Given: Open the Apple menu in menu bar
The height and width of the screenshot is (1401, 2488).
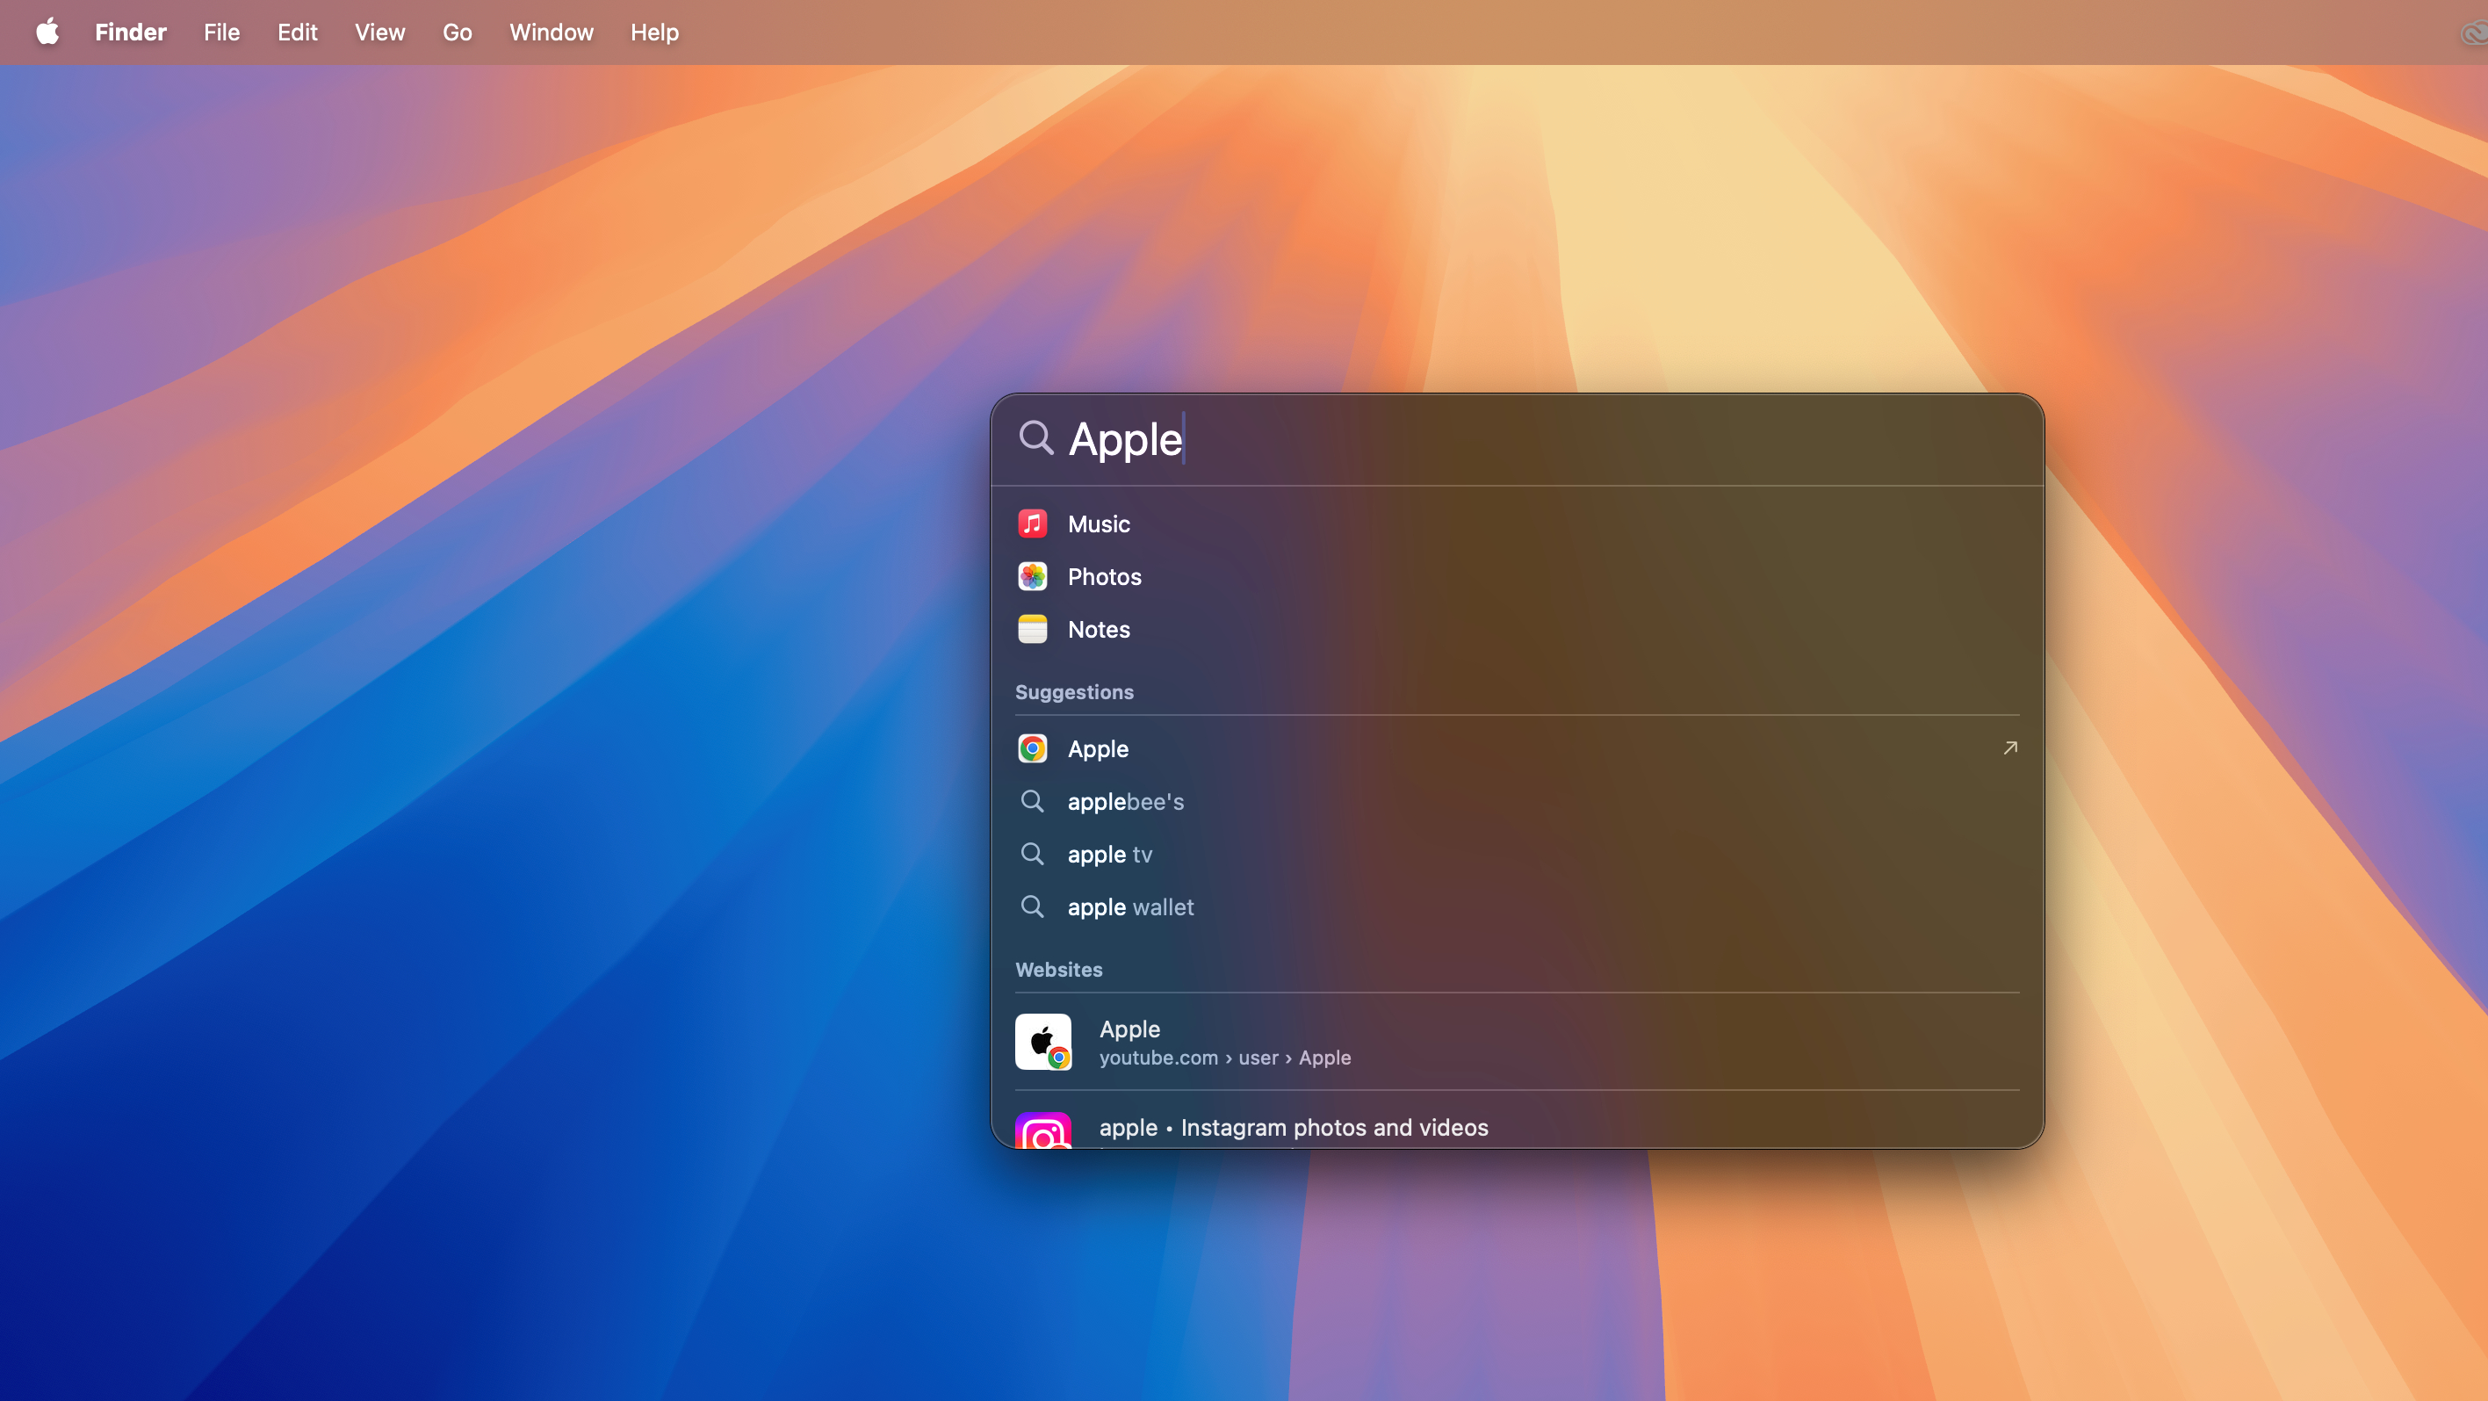Looking at the screenshot, I should [x=47, y=32].
